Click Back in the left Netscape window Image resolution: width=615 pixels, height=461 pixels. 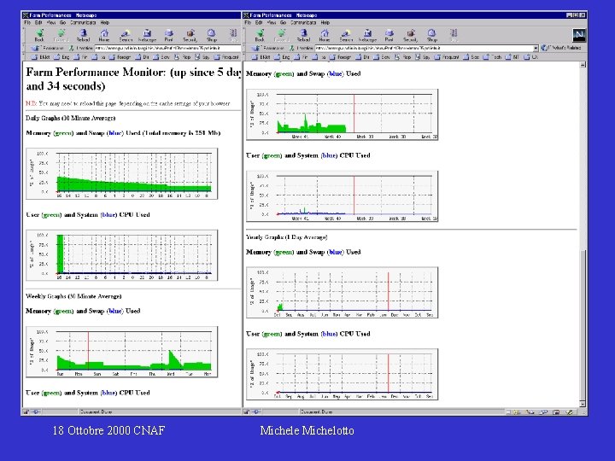[x=39, y=35]
